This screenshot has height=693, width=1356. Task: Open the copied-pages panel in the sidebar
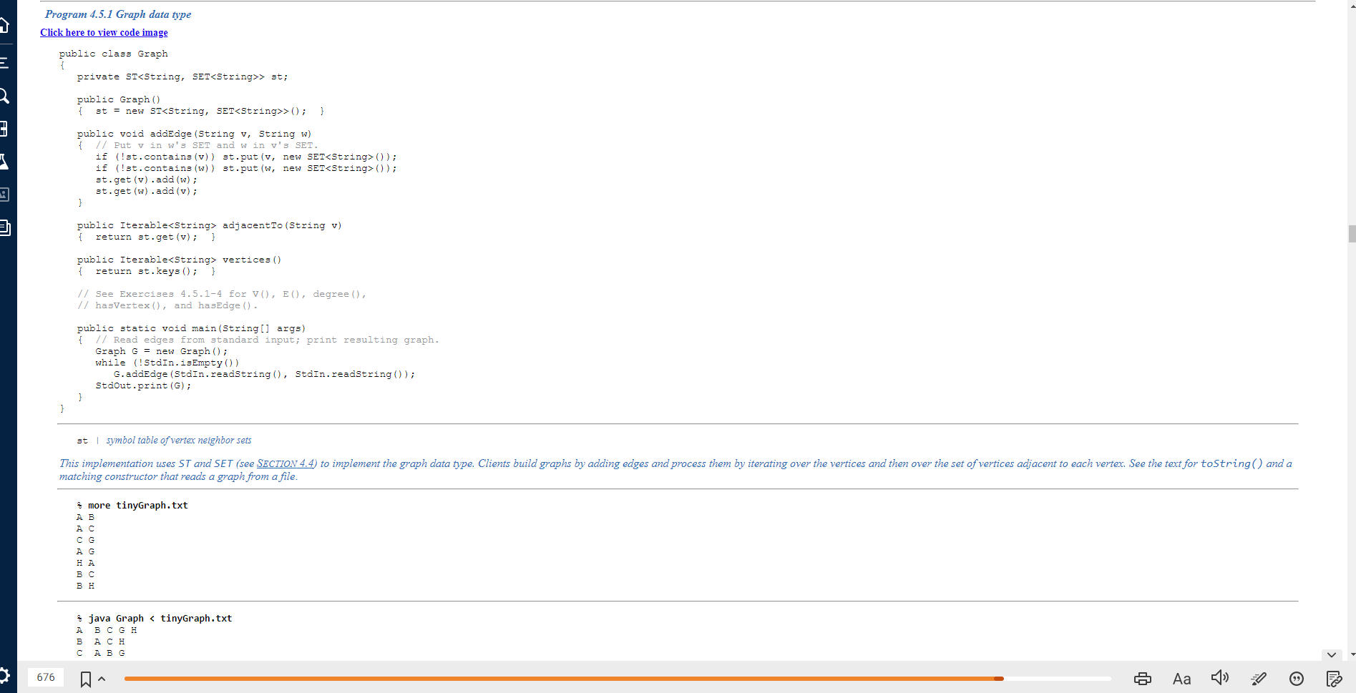[x=5, y=227]
